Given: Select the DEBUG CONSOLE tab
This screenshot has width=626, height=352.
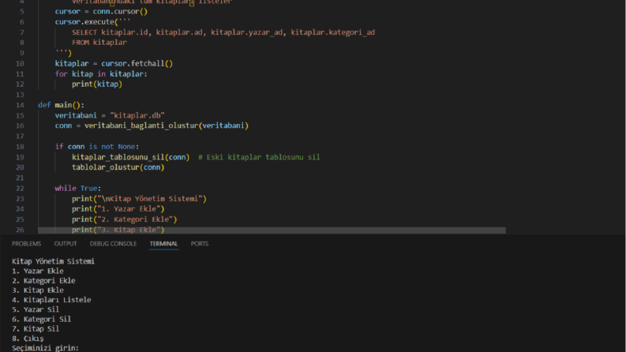Looking at the screenshot, I should [x=113, y=243].
